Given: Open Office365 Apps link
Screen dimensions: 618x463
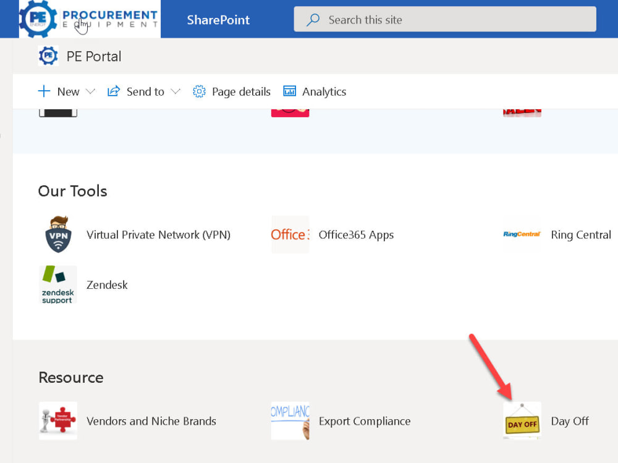Looking at the screenshot, I should click(356, 235).
